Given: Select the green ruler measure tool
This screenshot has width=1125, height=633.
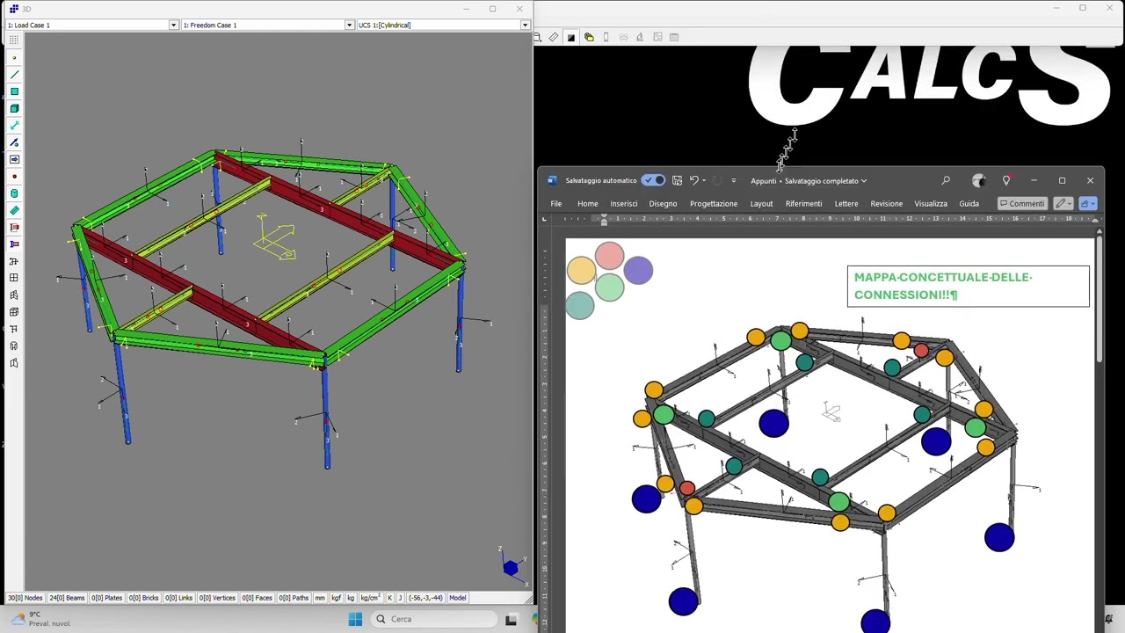Looking at the screenshot, I should 14,210.
